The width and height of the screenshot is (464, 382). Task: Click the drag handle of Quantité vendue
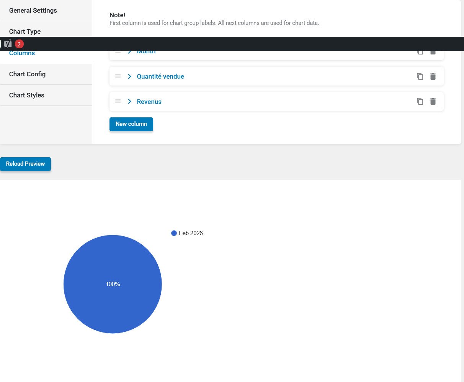tap(118, 76)
